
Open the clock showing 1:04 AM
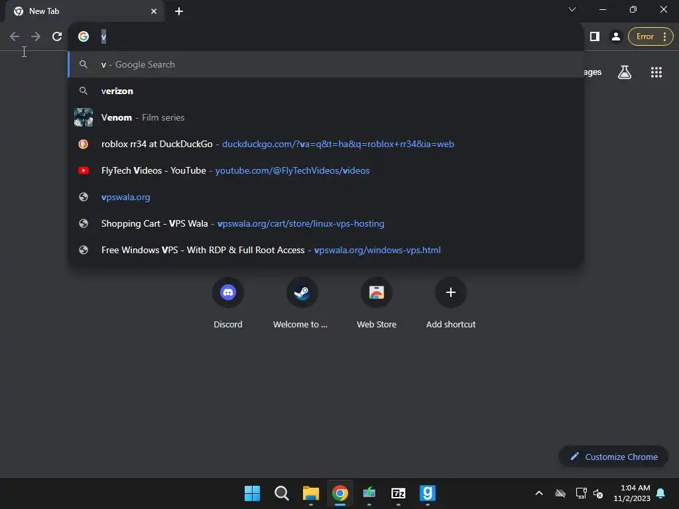click(632, 493)
